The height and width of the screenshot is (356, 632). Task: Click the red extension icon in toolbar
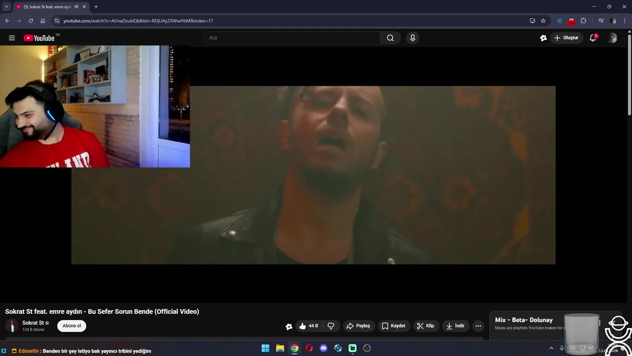pyautogui.click(x=571, y=21)
